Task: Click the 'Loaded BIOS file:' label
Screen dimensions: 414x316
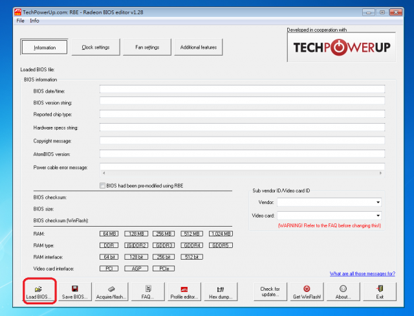Action: click(38, 69)
